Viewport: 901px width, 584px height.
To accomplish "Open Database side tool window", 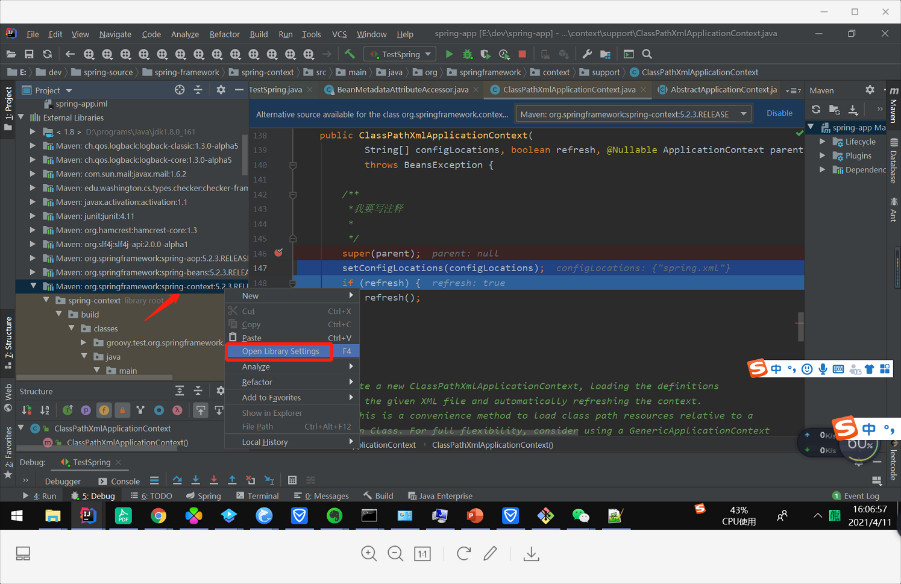I will [x=893, y=161].
